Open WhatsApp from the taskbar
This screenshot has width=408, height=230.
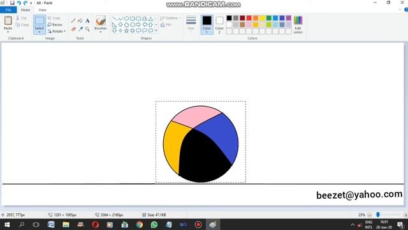[x=154, y=224]
